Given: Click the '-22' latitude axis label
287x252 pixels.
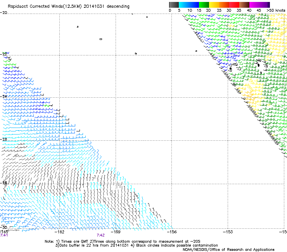Looking at the screenshot, I should coord(3,54).
